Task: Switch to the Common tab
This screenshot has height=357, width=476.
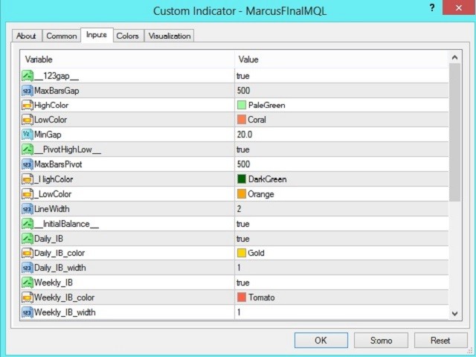Action: tap(61, 36)
